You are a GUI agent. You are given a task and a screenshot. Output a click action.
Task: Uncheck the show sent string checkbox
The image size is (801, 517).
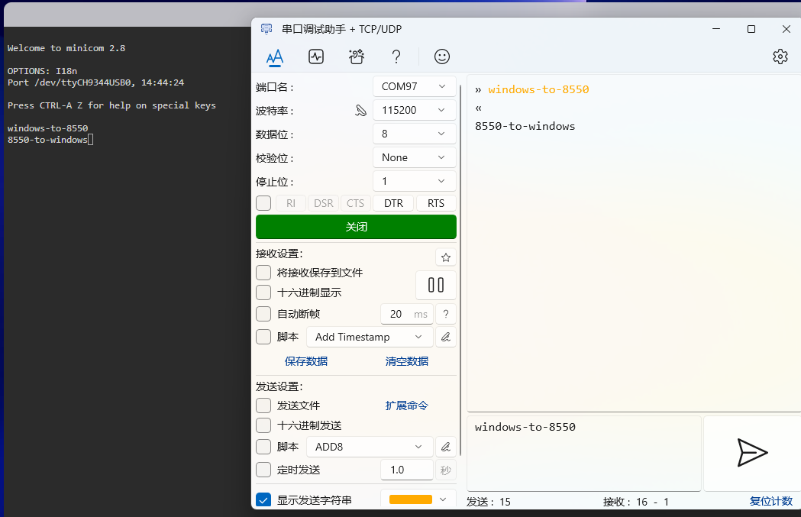click(263, 500)
